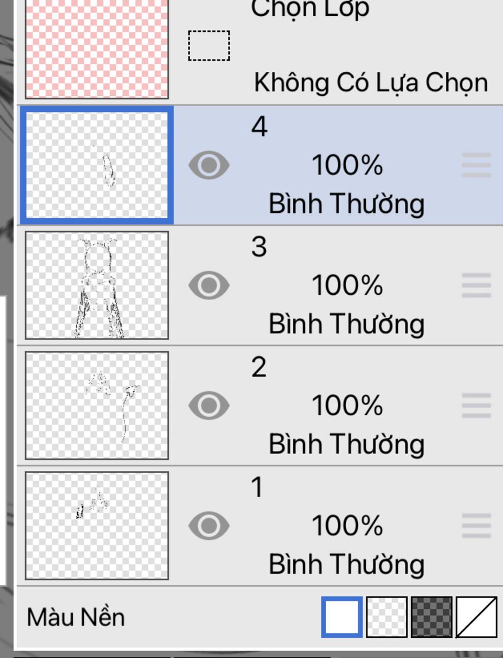Viewport: 503px width, 658px height.
Task: Select layer 1 thumbnail preview
Action: pyautogui.click(x=97, y=526)
